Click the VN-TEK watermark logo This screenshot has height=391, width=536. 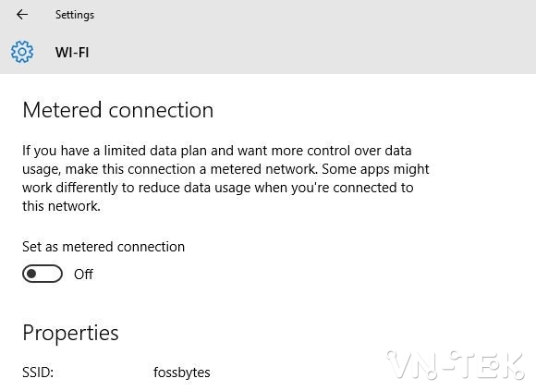456,365
